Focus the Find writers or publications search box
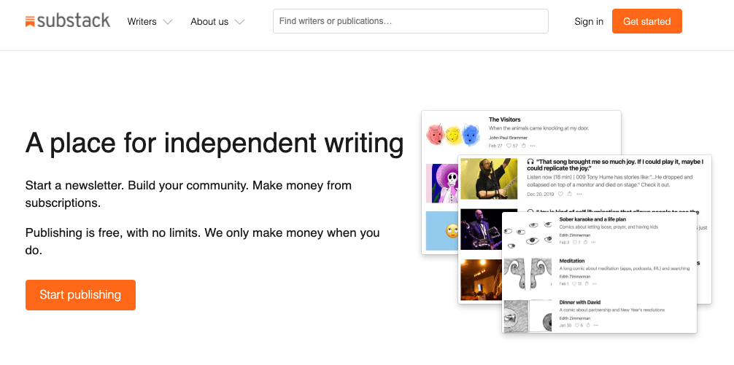734x365 pixels. [x=411, y=21]
